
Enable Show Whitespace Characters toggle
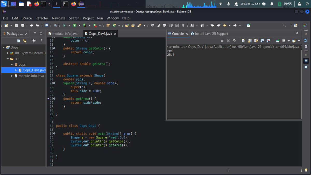pyautogui.click(x=183, y=25)
